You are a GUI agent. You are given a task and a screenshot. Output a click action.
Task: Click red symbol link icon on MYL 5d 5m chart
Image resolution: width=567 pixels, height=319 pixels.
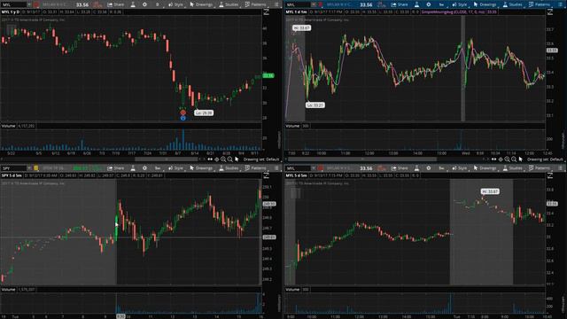(320, 168)
